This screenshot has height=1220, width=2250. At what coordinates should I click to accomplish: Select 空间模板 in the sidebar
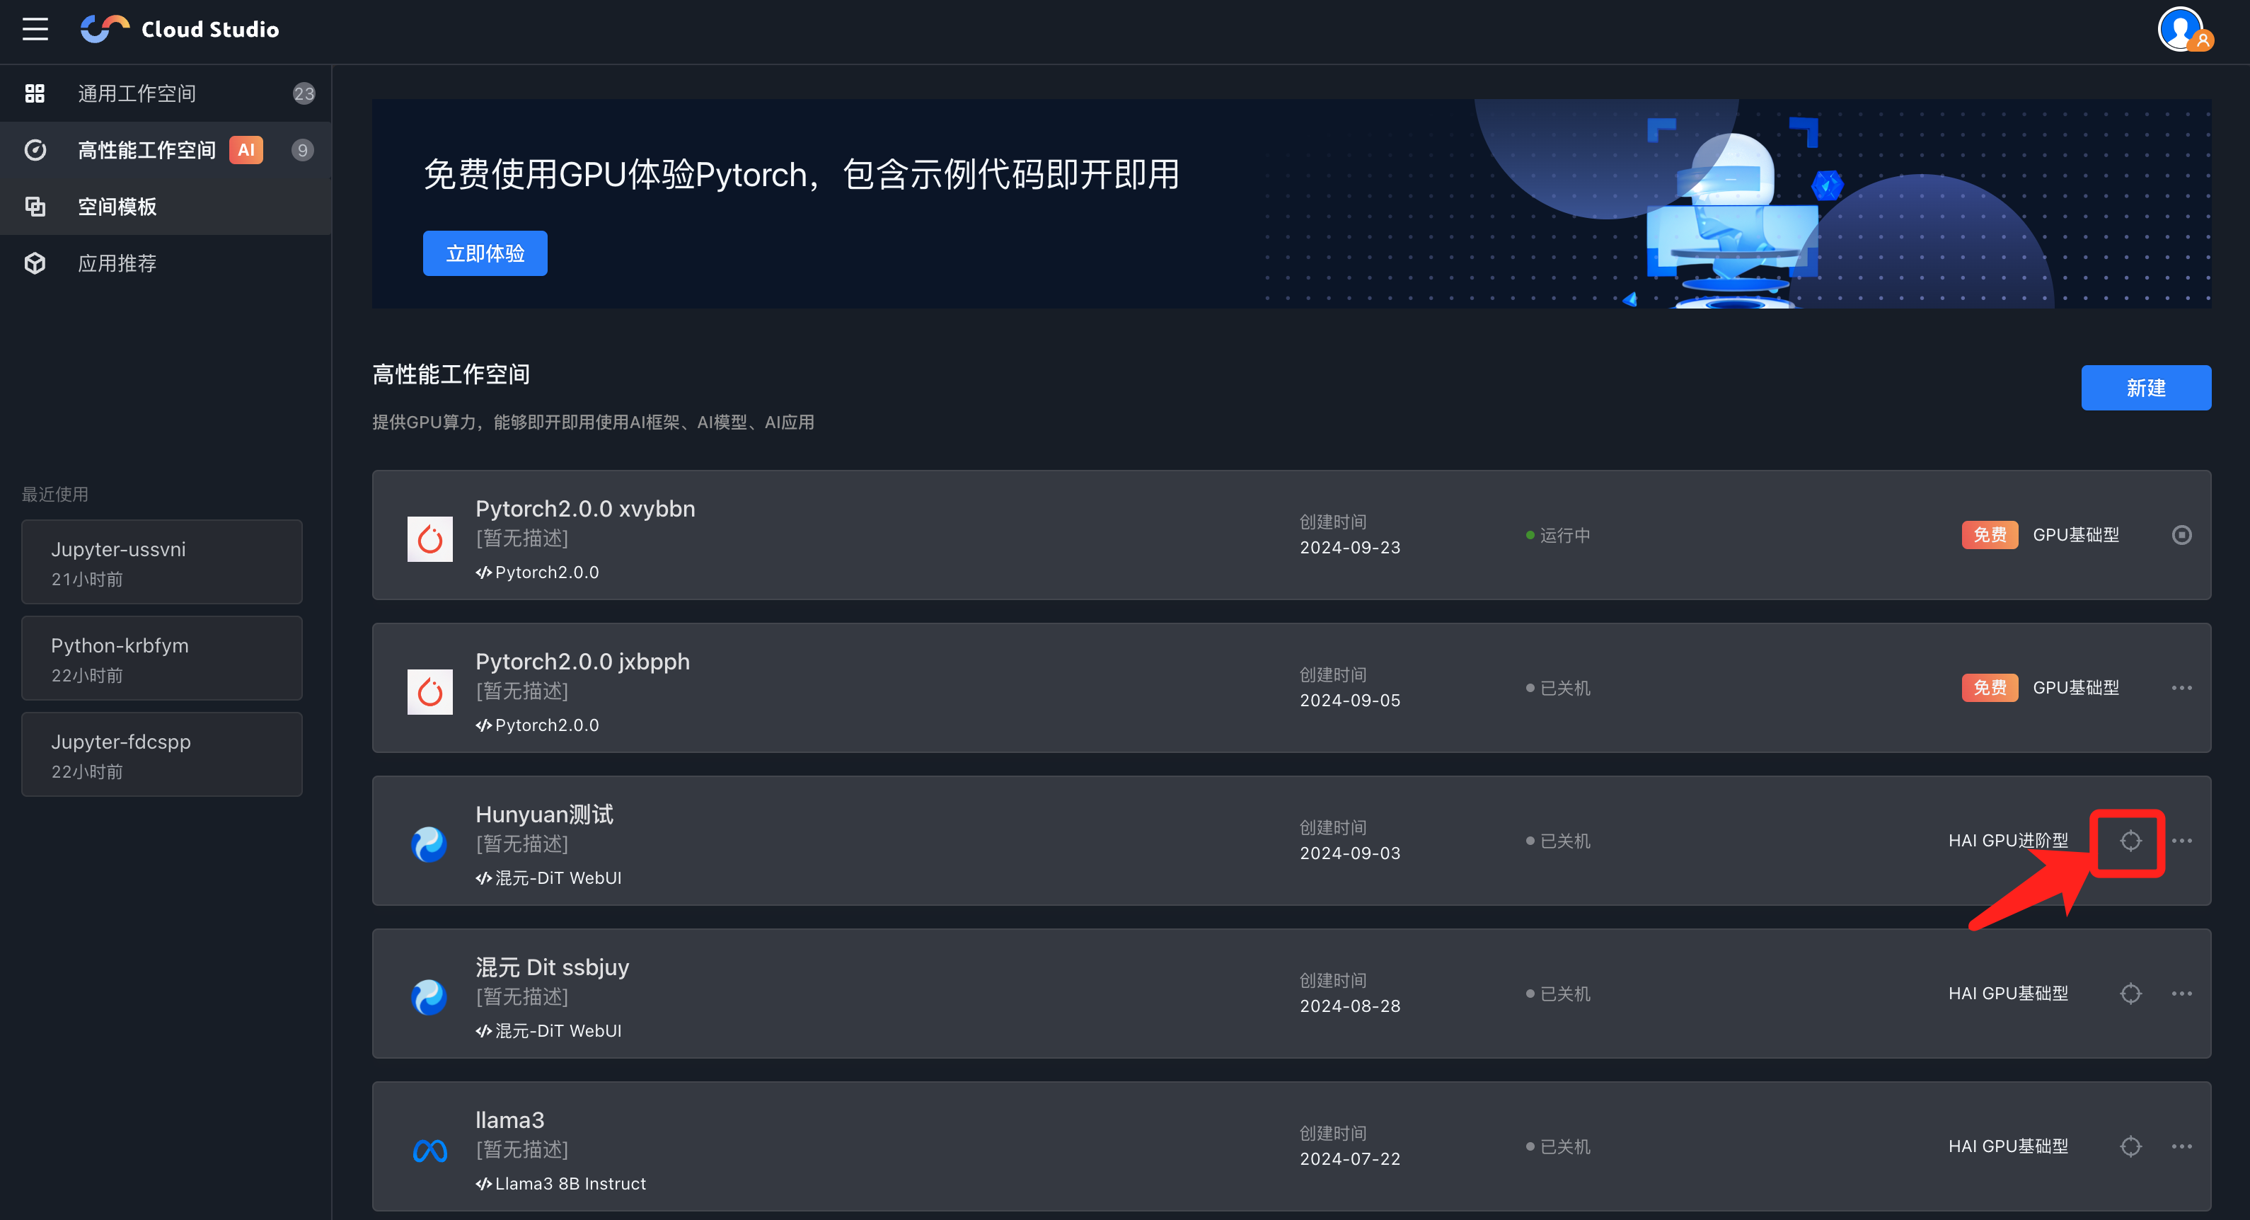click(117, 207)
